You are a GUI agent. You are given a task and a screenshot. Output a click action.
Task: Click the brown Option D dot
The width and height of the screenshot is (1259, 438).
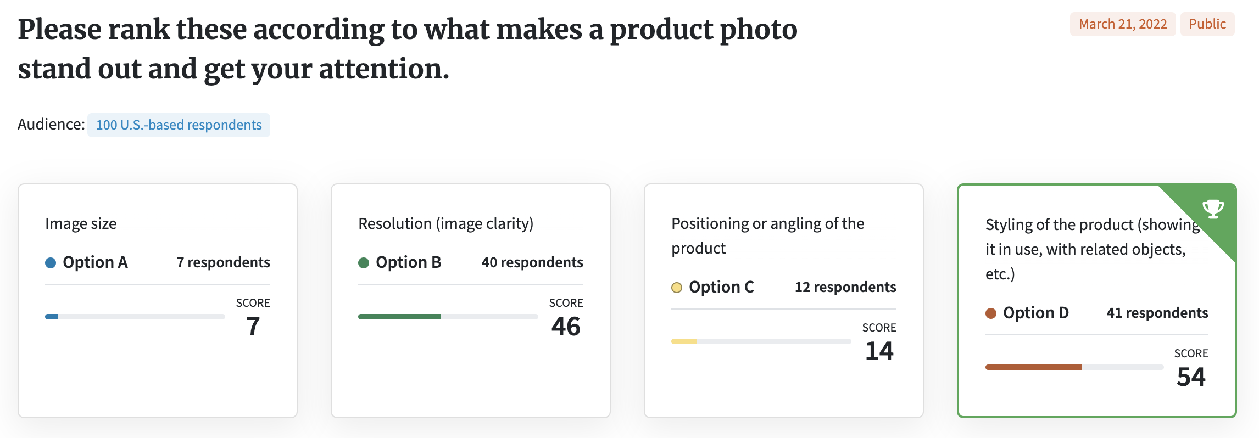(991, 313)
